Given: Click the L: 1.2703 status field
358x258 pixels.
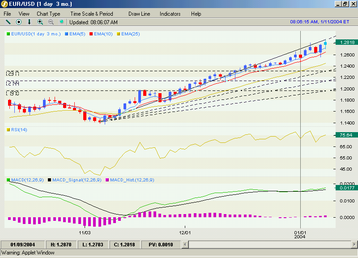Looking at the screenshot, I should pos(93,245).
